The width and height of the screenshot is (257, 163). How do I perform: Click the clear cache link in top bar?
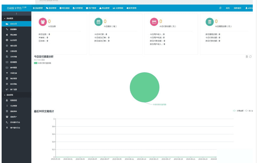(x=238, y=8)
